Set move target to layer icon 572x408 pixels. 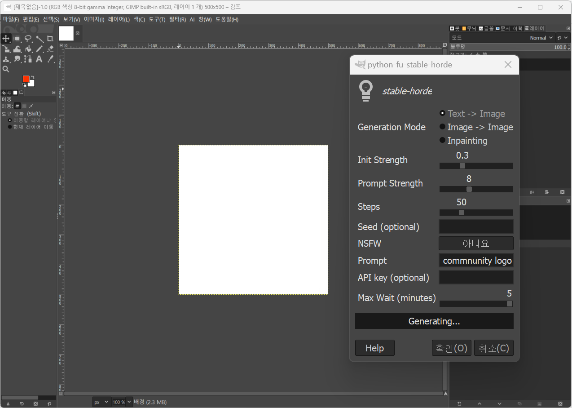(x=18, y=106)
